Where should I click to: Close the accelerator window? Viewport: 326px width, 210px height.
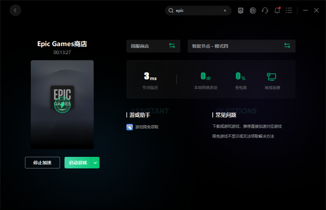(316, 10)
